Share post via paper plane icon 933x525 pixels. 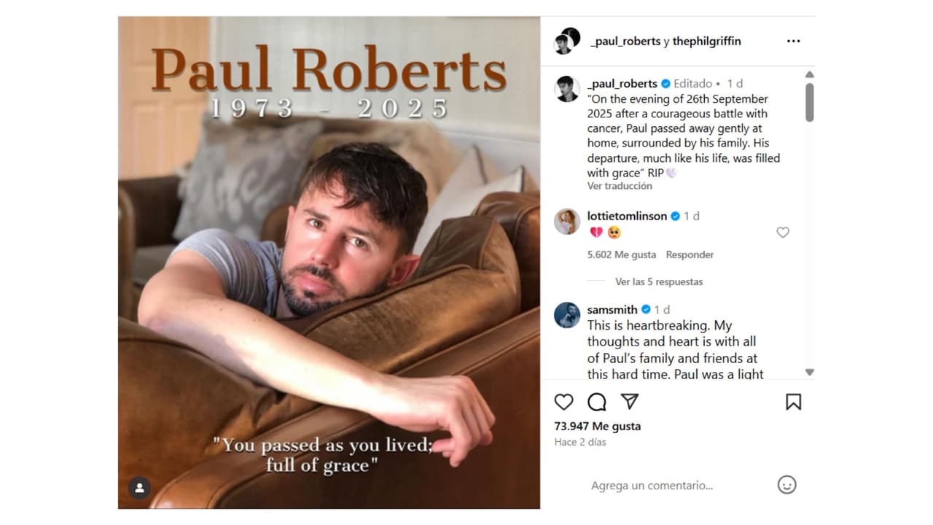pos(630,402)
